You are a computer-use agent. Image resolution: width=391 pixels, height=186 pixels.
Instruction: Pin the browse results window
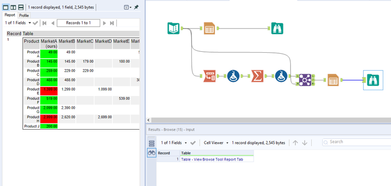click(x=136, y=8)
